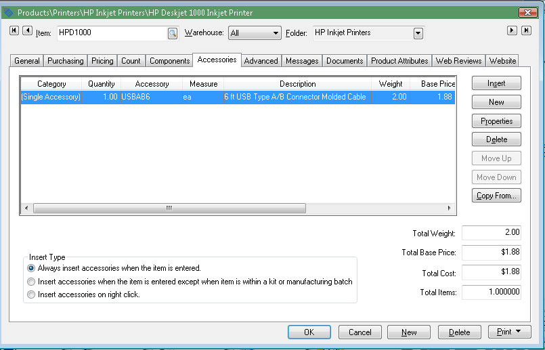Click the Copy From... button
Image resolution: width=545 pixels, height=350 pixels.
click(496, 196)
